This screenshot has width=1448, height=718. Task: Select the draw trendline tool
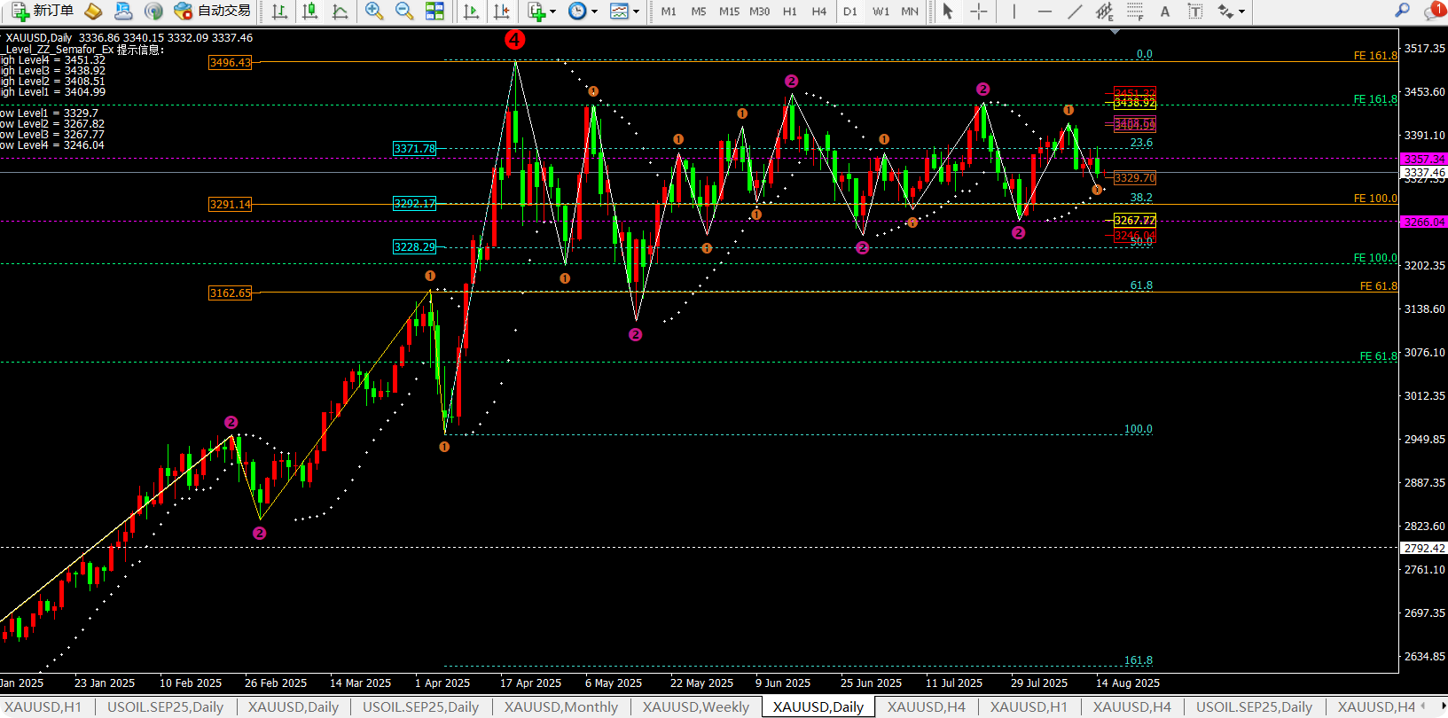point(1075,12)
